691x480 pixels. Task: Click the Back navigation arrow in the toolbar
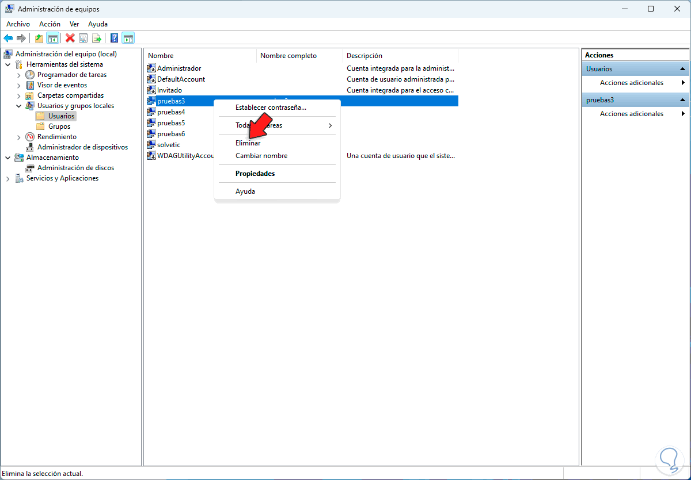pos(8,38)
